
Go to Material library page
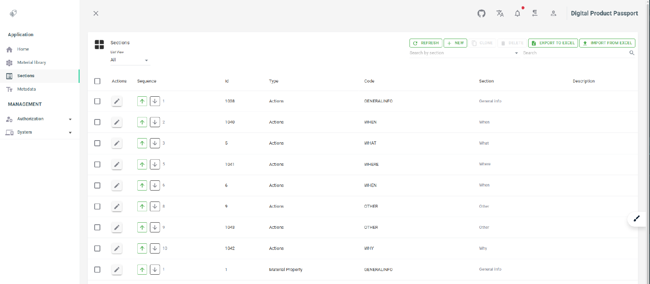pos(31,63)
